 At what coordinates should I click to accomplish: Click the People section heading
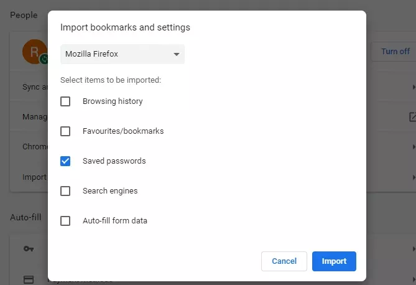[x=24, y=15]
